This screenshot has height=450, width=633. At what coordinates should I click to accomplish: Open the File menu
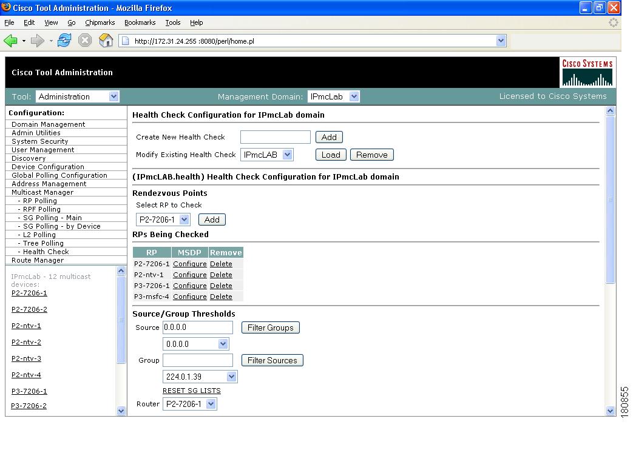pyautogui.click(x=9, y=22)
